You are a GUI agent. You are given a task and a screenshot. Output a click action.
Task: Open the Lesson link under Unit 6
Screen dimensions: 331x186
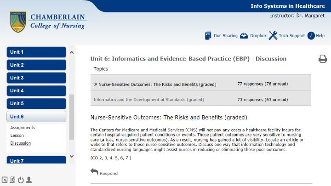tap(17, 135)
